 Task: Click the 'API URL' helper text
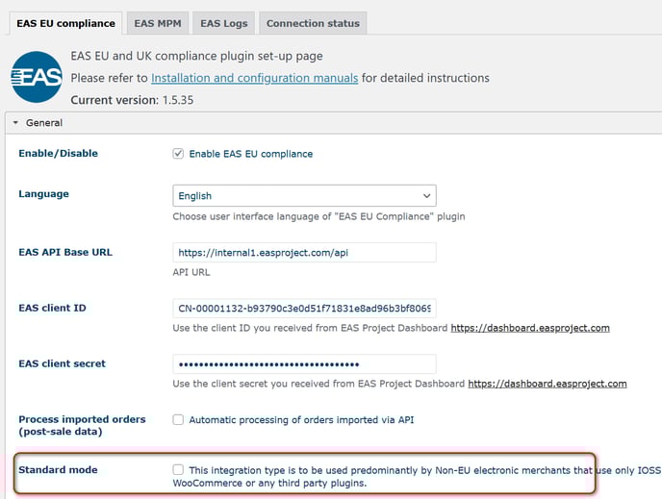[x=191, y=272]
